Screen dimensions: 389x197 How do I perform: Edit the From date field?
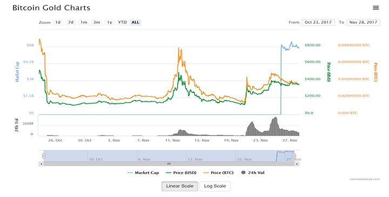tap(318, 22)
